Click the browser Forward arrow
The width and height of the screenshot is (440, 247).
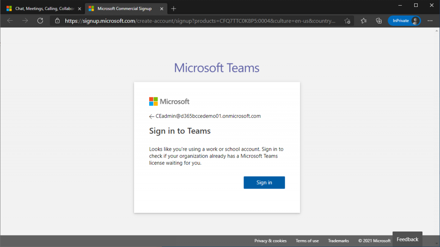pyautogui.click(x=25, y=21)
